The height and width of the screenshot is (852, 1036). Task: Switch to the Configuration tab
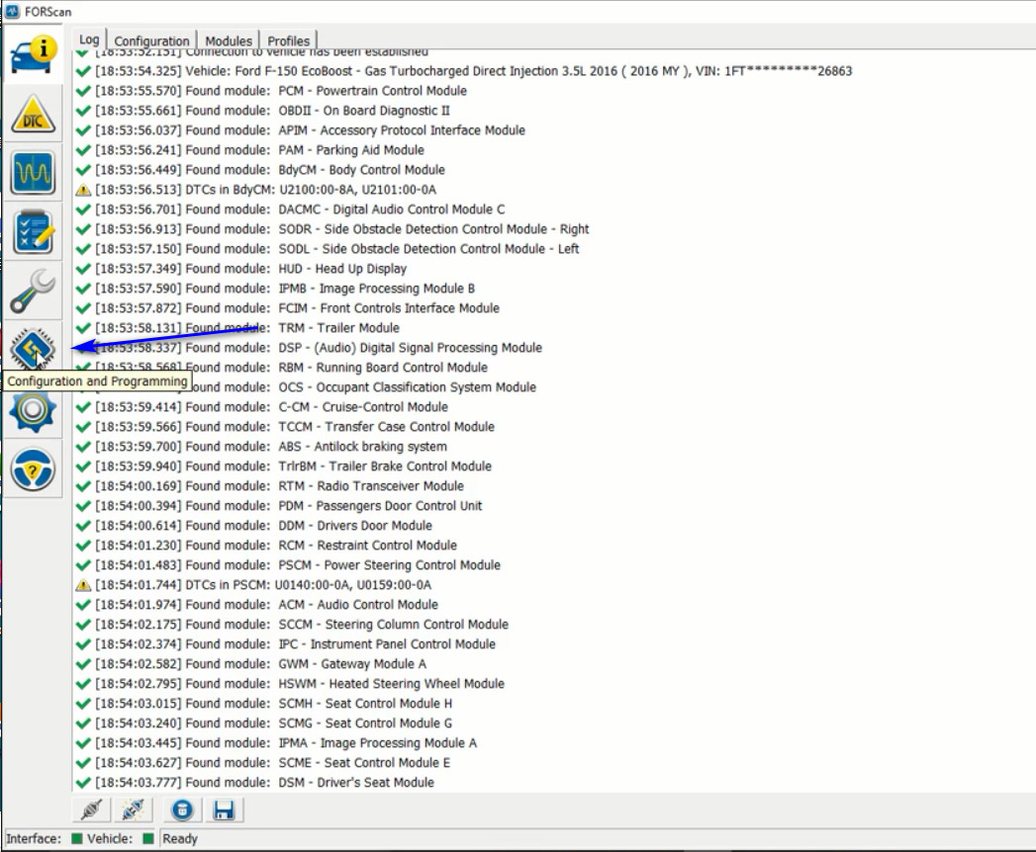[151, 41]
